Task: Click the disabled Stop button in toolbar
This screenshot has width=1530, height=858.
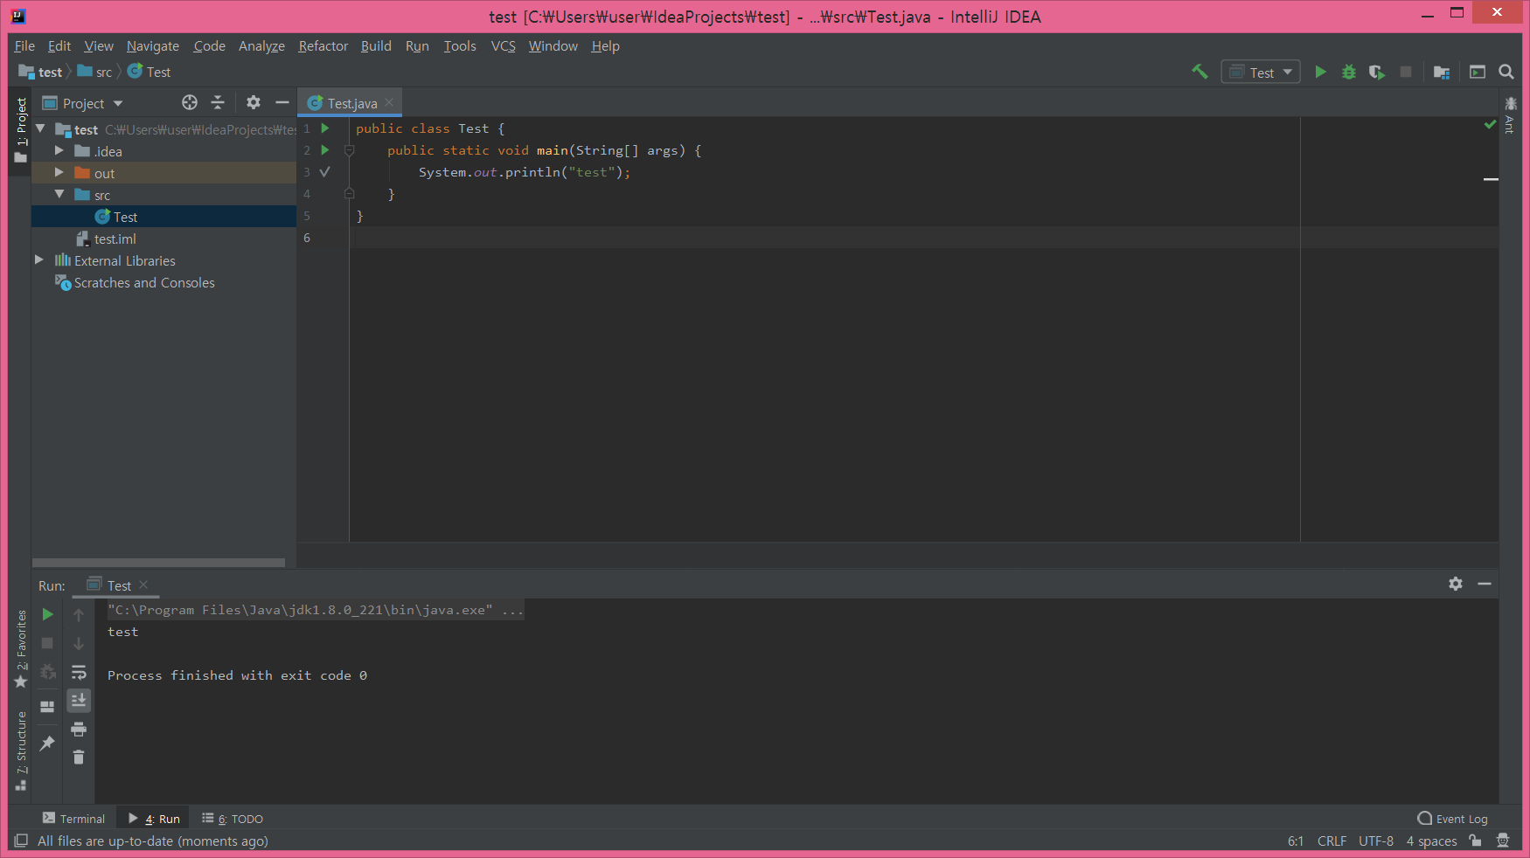Action: click(x=1406, y=72)
